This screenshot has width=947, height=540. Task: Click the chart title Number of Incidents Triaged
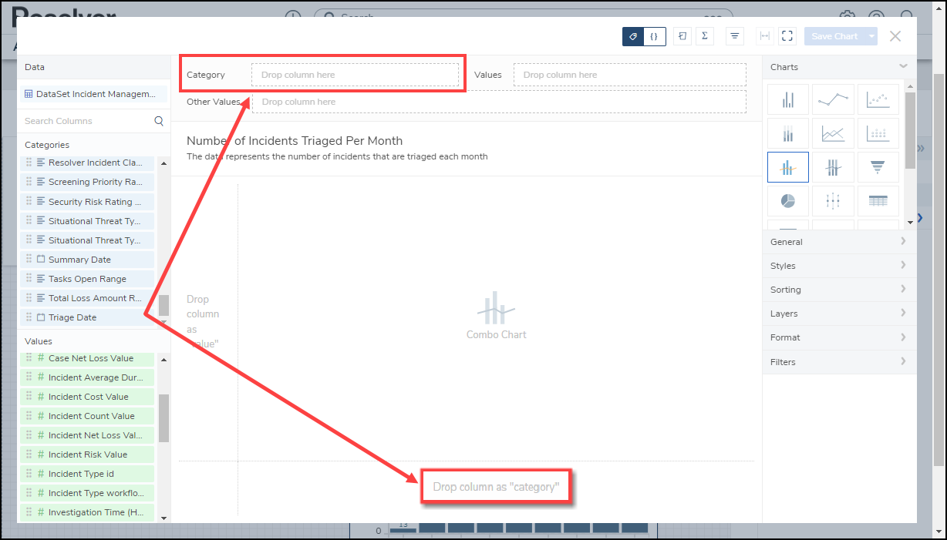point(295,141)
